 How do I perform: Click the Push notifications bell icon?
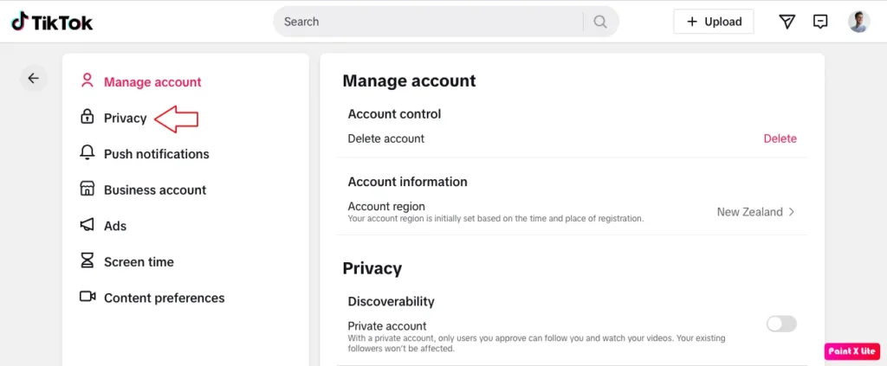87,153
